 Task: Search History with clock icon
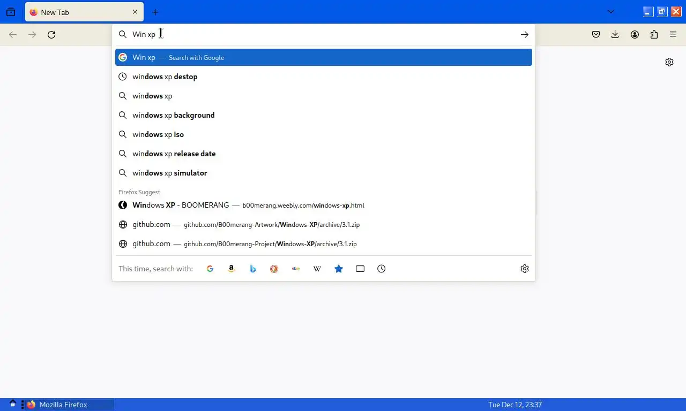382,269
